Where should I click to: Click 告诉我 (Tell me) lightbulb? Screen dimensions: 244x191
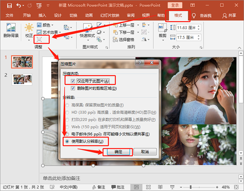pos(194,16)
